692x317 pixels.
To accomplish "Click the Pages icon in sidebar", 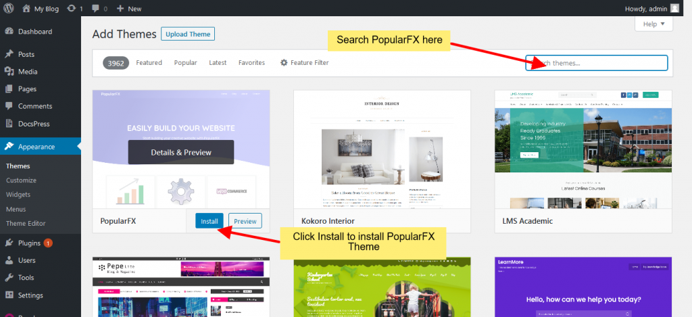I will click(9, 89).
